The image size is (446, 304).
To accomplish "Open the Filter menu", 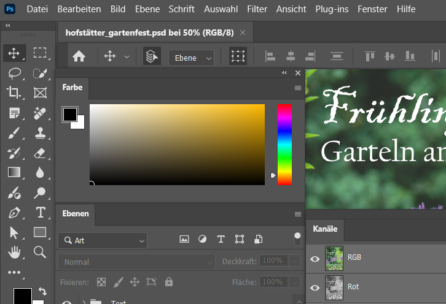I will click(257, 9).
